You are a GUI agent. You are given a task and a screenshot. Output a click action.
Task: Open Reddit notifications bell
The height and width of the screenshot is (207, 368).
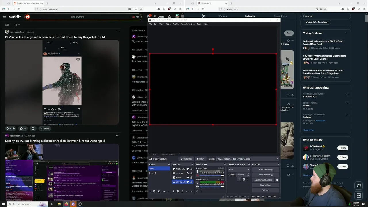pyautogui.click(x=170, y=17)
